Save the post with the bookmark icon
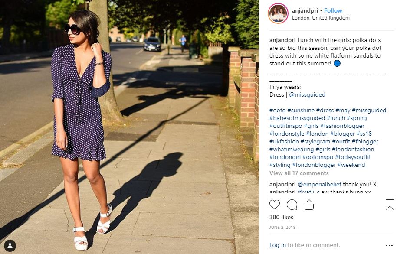 (390, 205)
